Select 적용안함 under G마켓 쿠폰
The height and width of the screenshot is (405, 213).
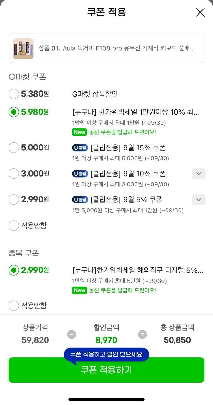pos(14,226)
